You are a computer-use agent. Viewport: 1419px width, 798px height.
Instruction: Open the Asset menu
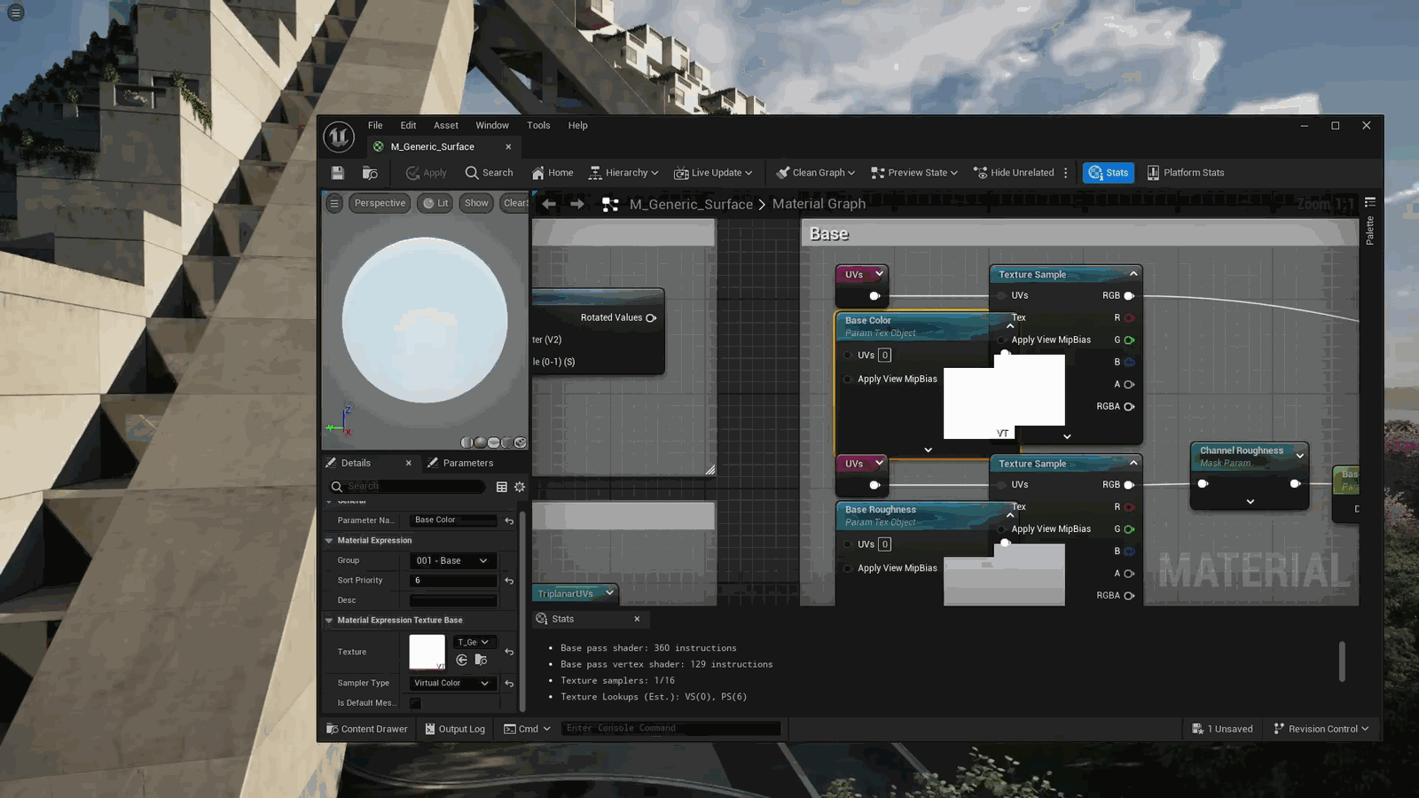[x=446, y=126]
